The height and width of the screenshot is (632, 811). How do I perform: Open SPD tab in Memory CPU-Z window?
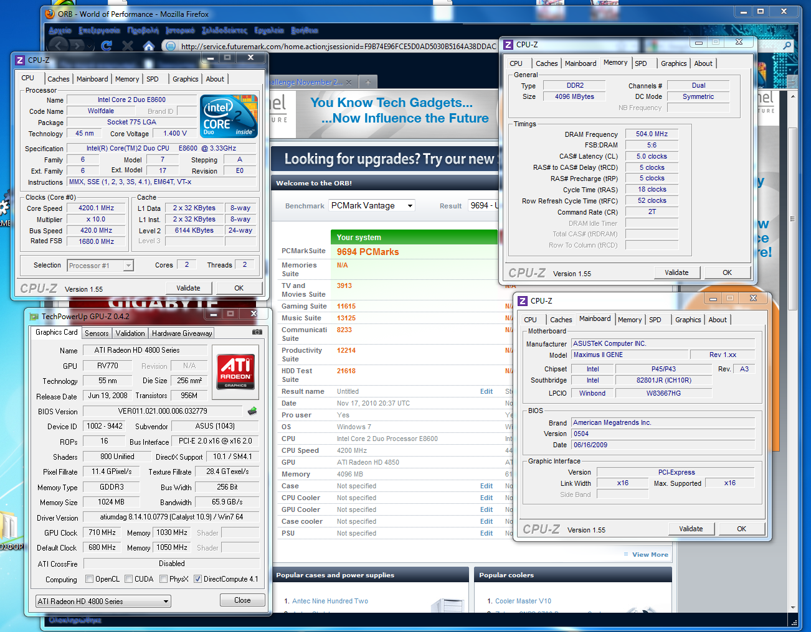pos(641,63)
